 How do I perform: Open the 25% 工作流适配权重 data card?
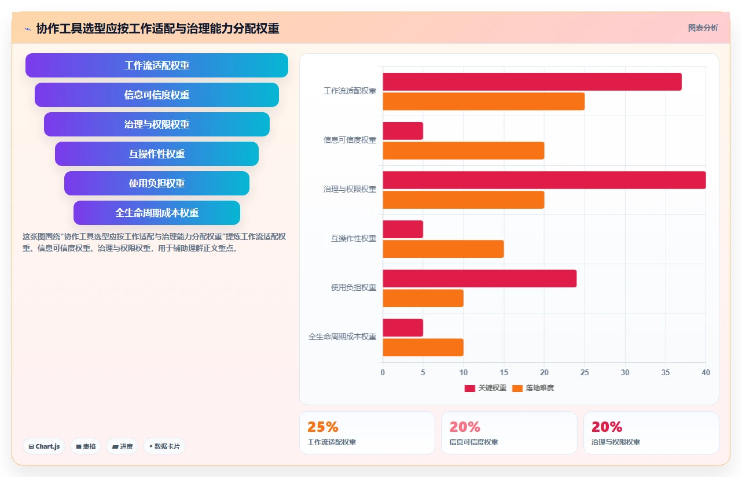pyautogui.click(x=367, y=432)
